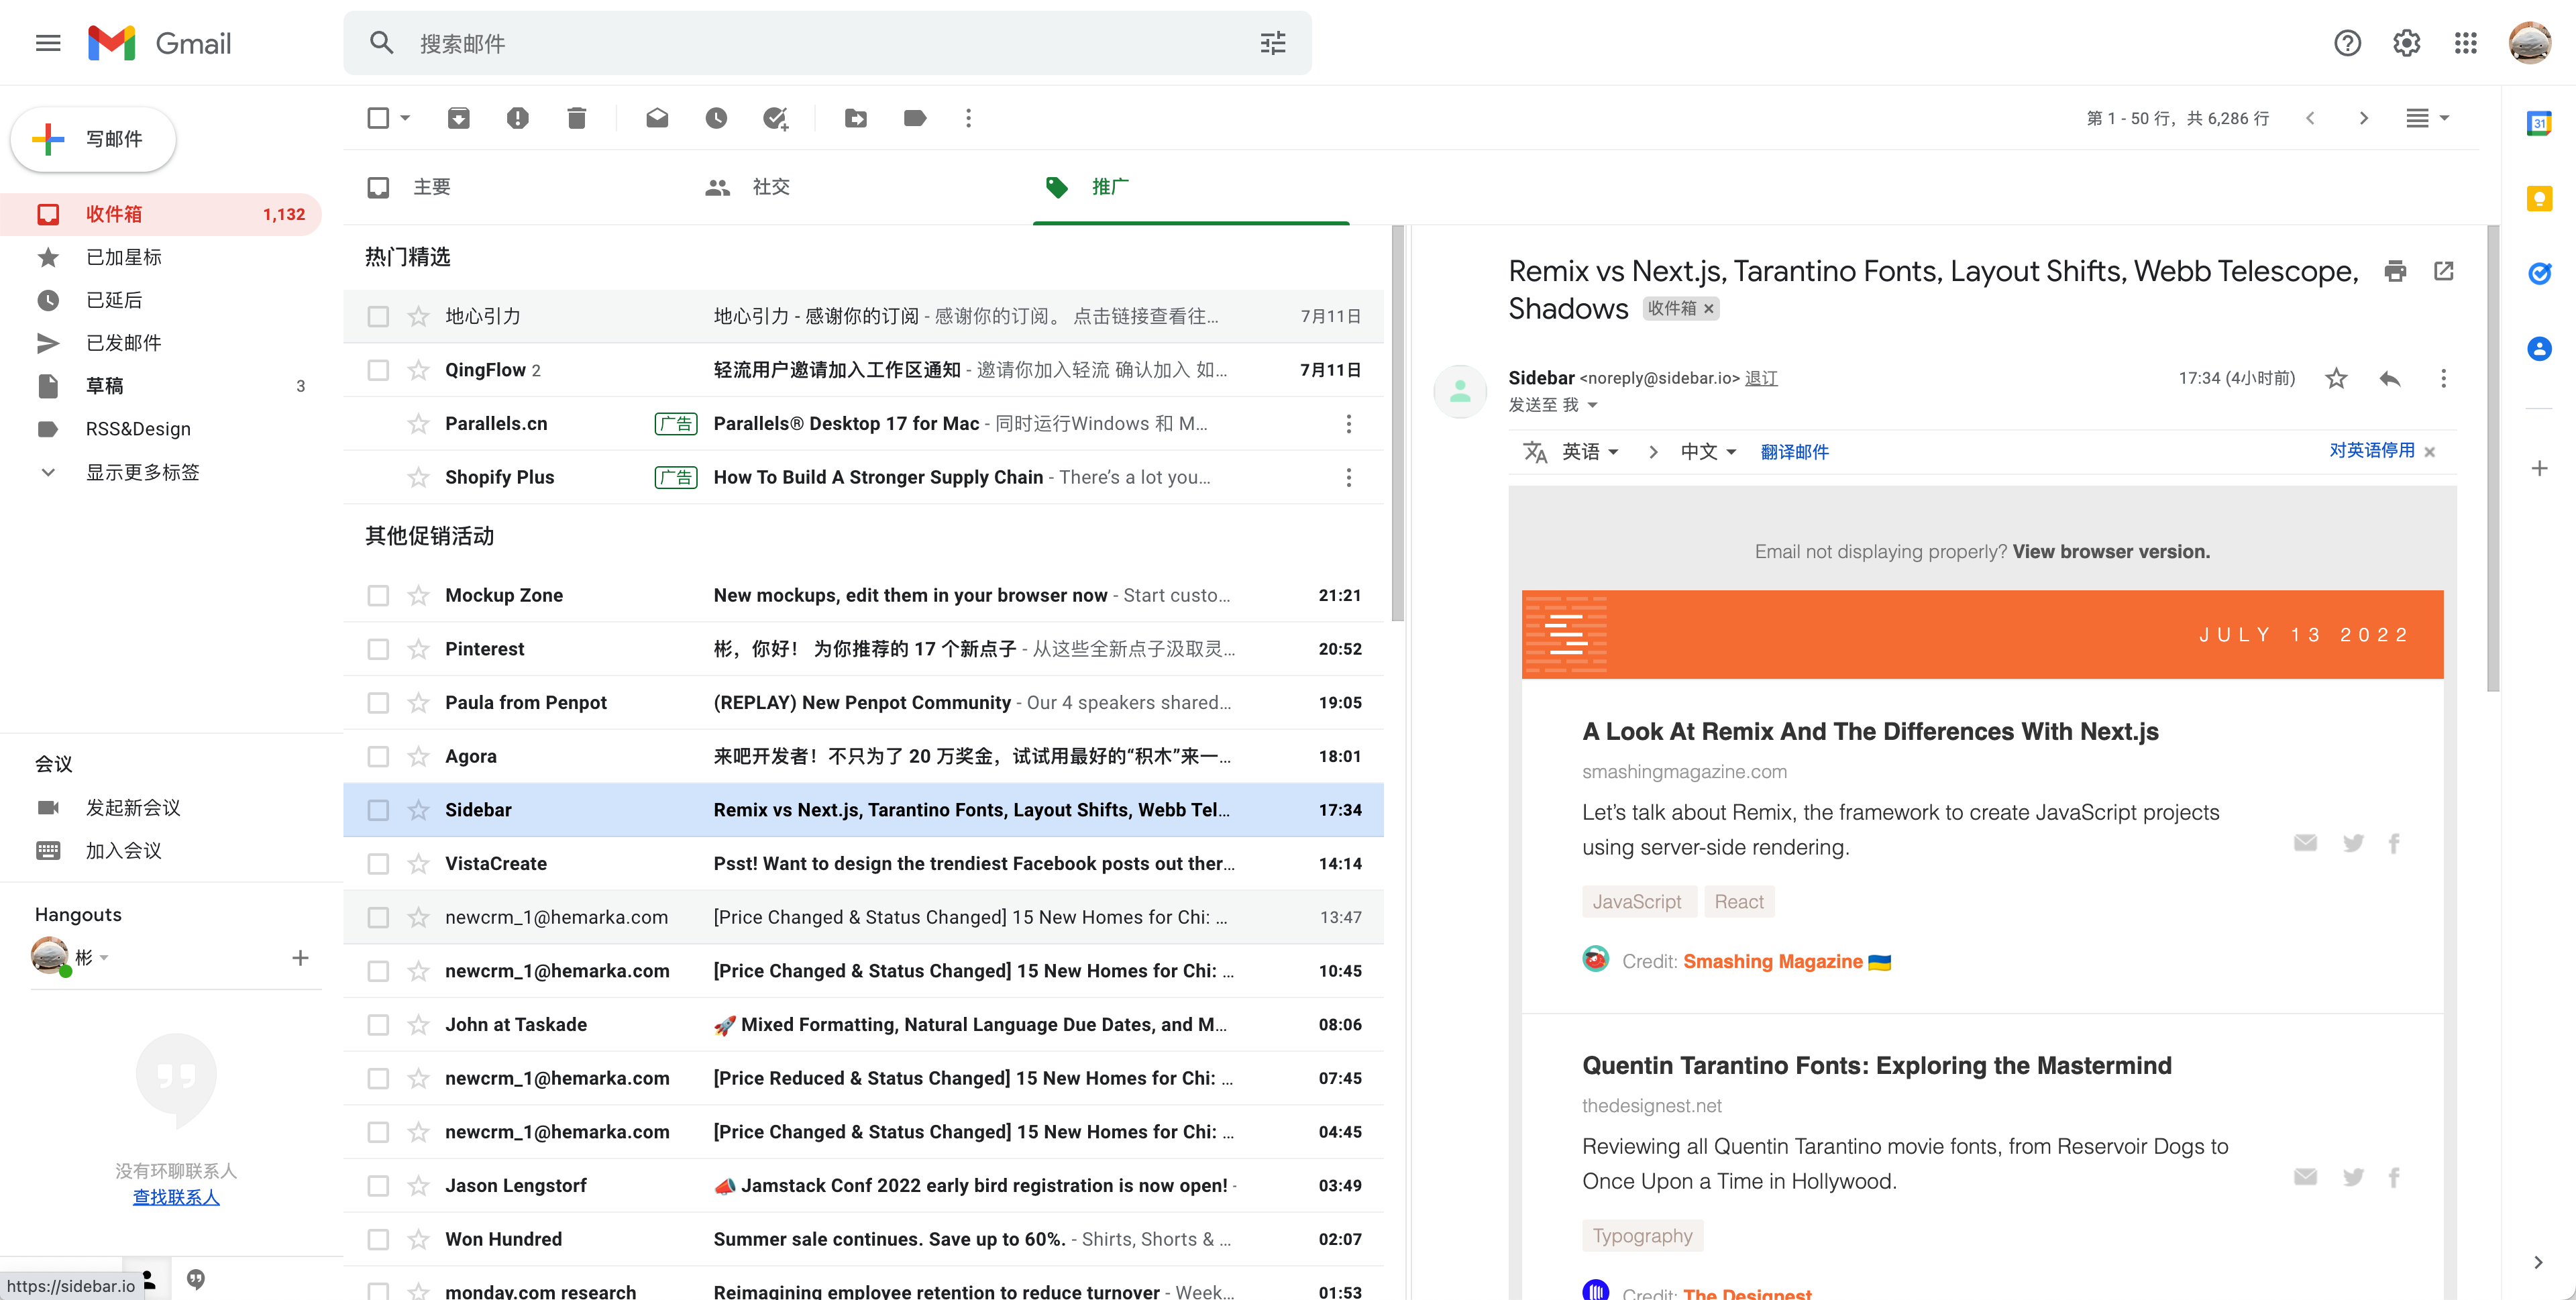Viewport: 2576px width, 1300px height.
Task: Open the main menu hamburger icon
Action: pos(48,43)
